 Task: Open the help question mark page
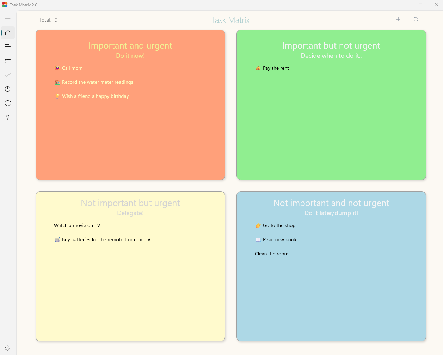(8, 117)
